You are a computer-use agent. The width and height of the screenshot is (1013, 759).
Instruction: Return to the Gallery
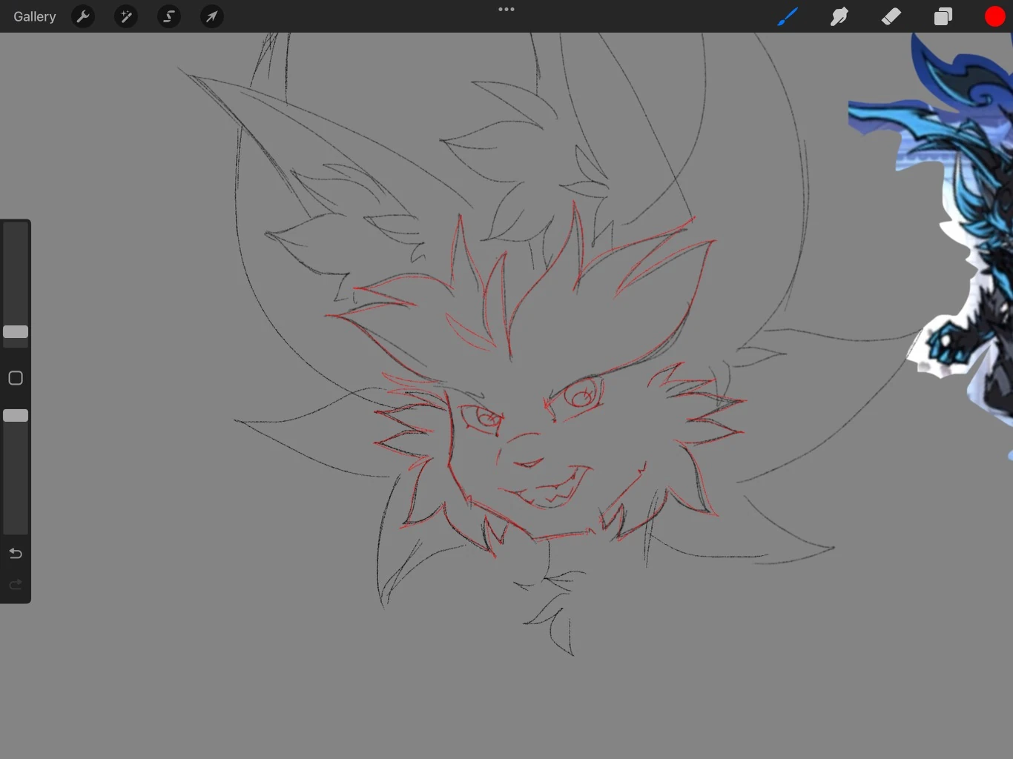point(34,16)
